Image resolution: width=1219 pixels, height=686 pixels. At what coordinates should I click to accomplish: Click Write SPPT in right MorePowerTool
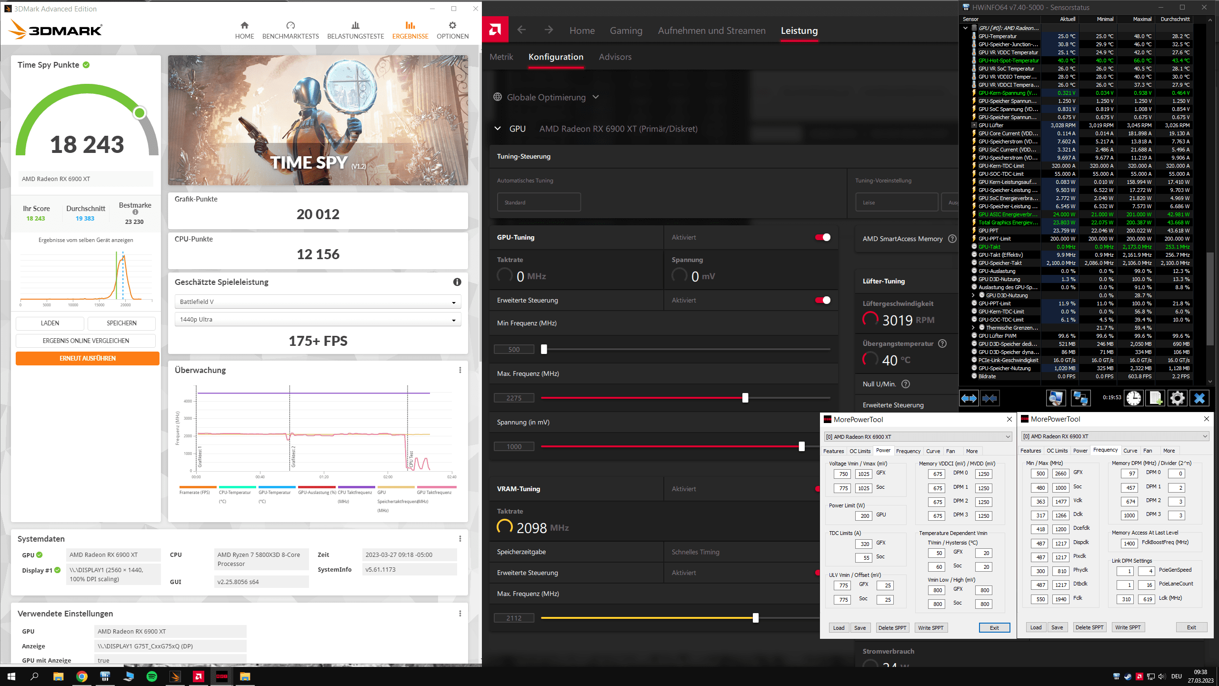(x=1128, y=627)
